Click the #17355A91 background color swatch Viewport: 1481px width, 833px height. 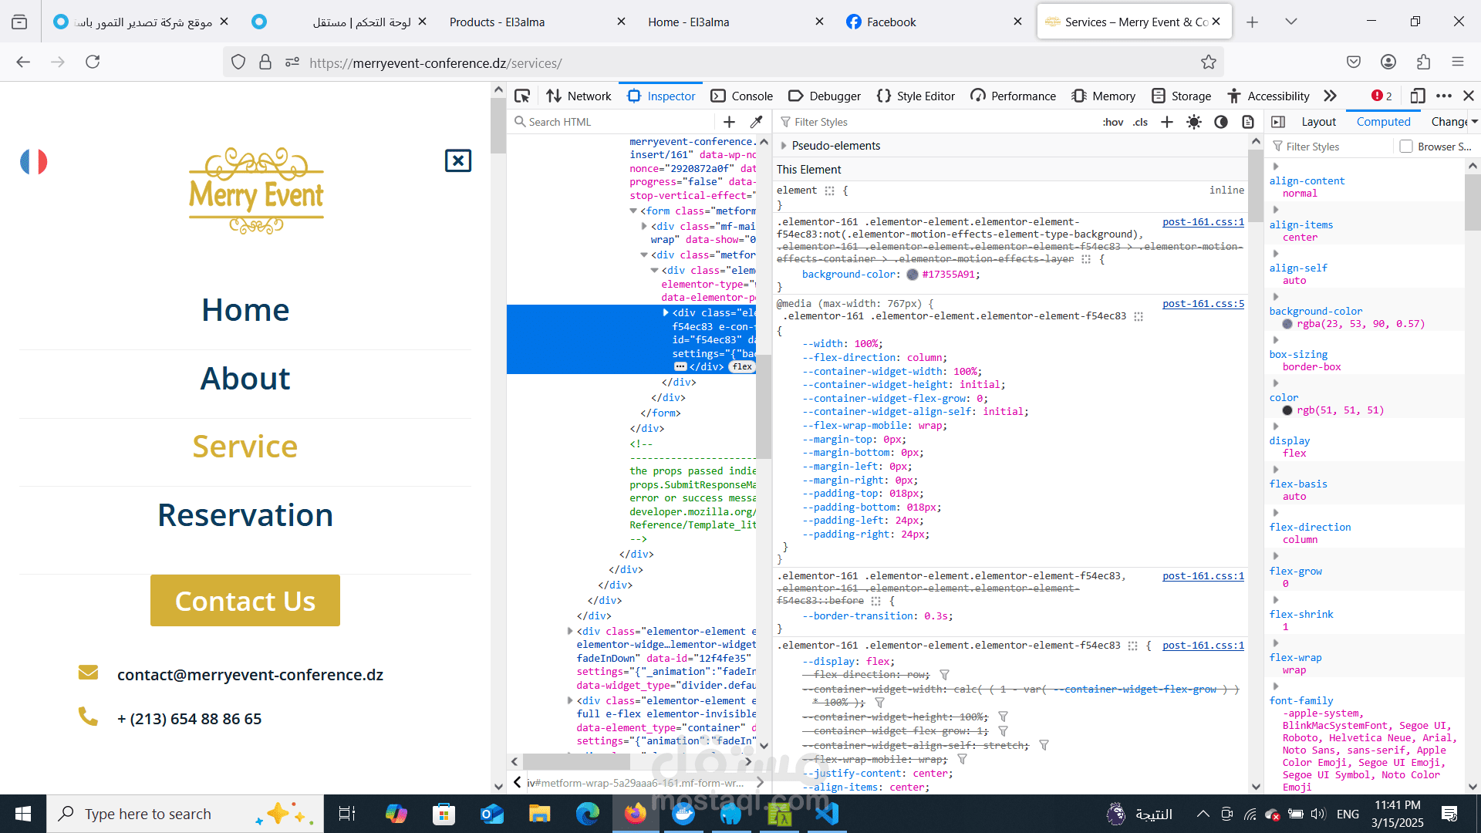click(x=913, y=275)
